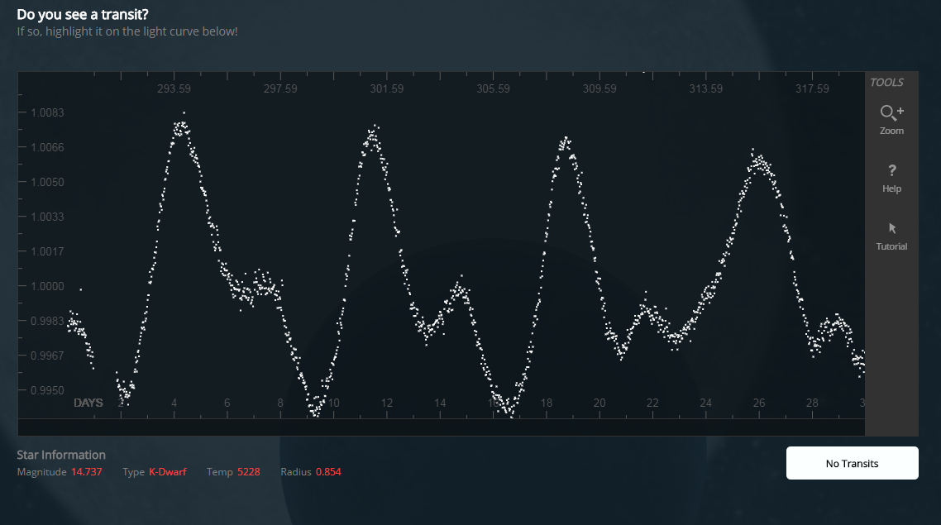Click the 1.0083 flux axis label
The image size is (941, 525).
point(47,112)
